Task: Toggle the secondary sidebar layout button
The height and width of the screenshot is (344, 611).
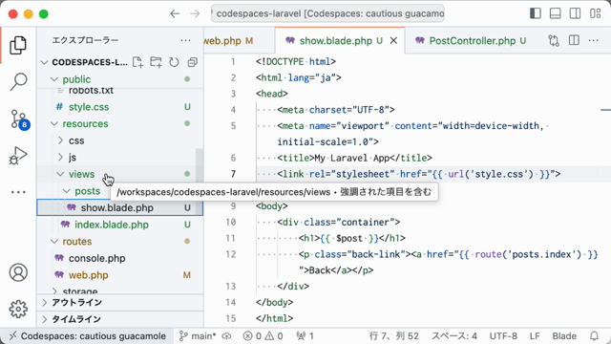Action: tap(575, 13)
